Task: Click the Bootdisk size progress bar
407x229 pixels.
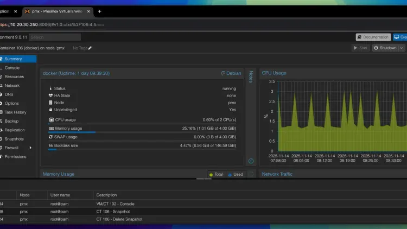Action: (142, 149)
